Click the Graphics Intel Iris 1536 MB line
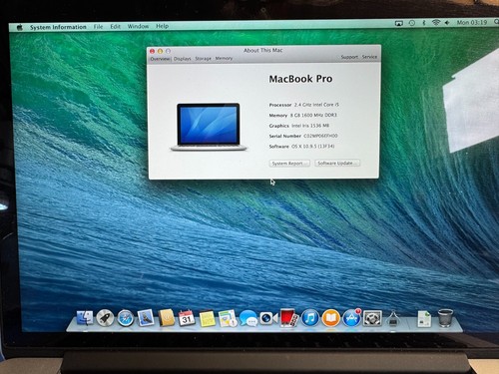 (299, 126)
